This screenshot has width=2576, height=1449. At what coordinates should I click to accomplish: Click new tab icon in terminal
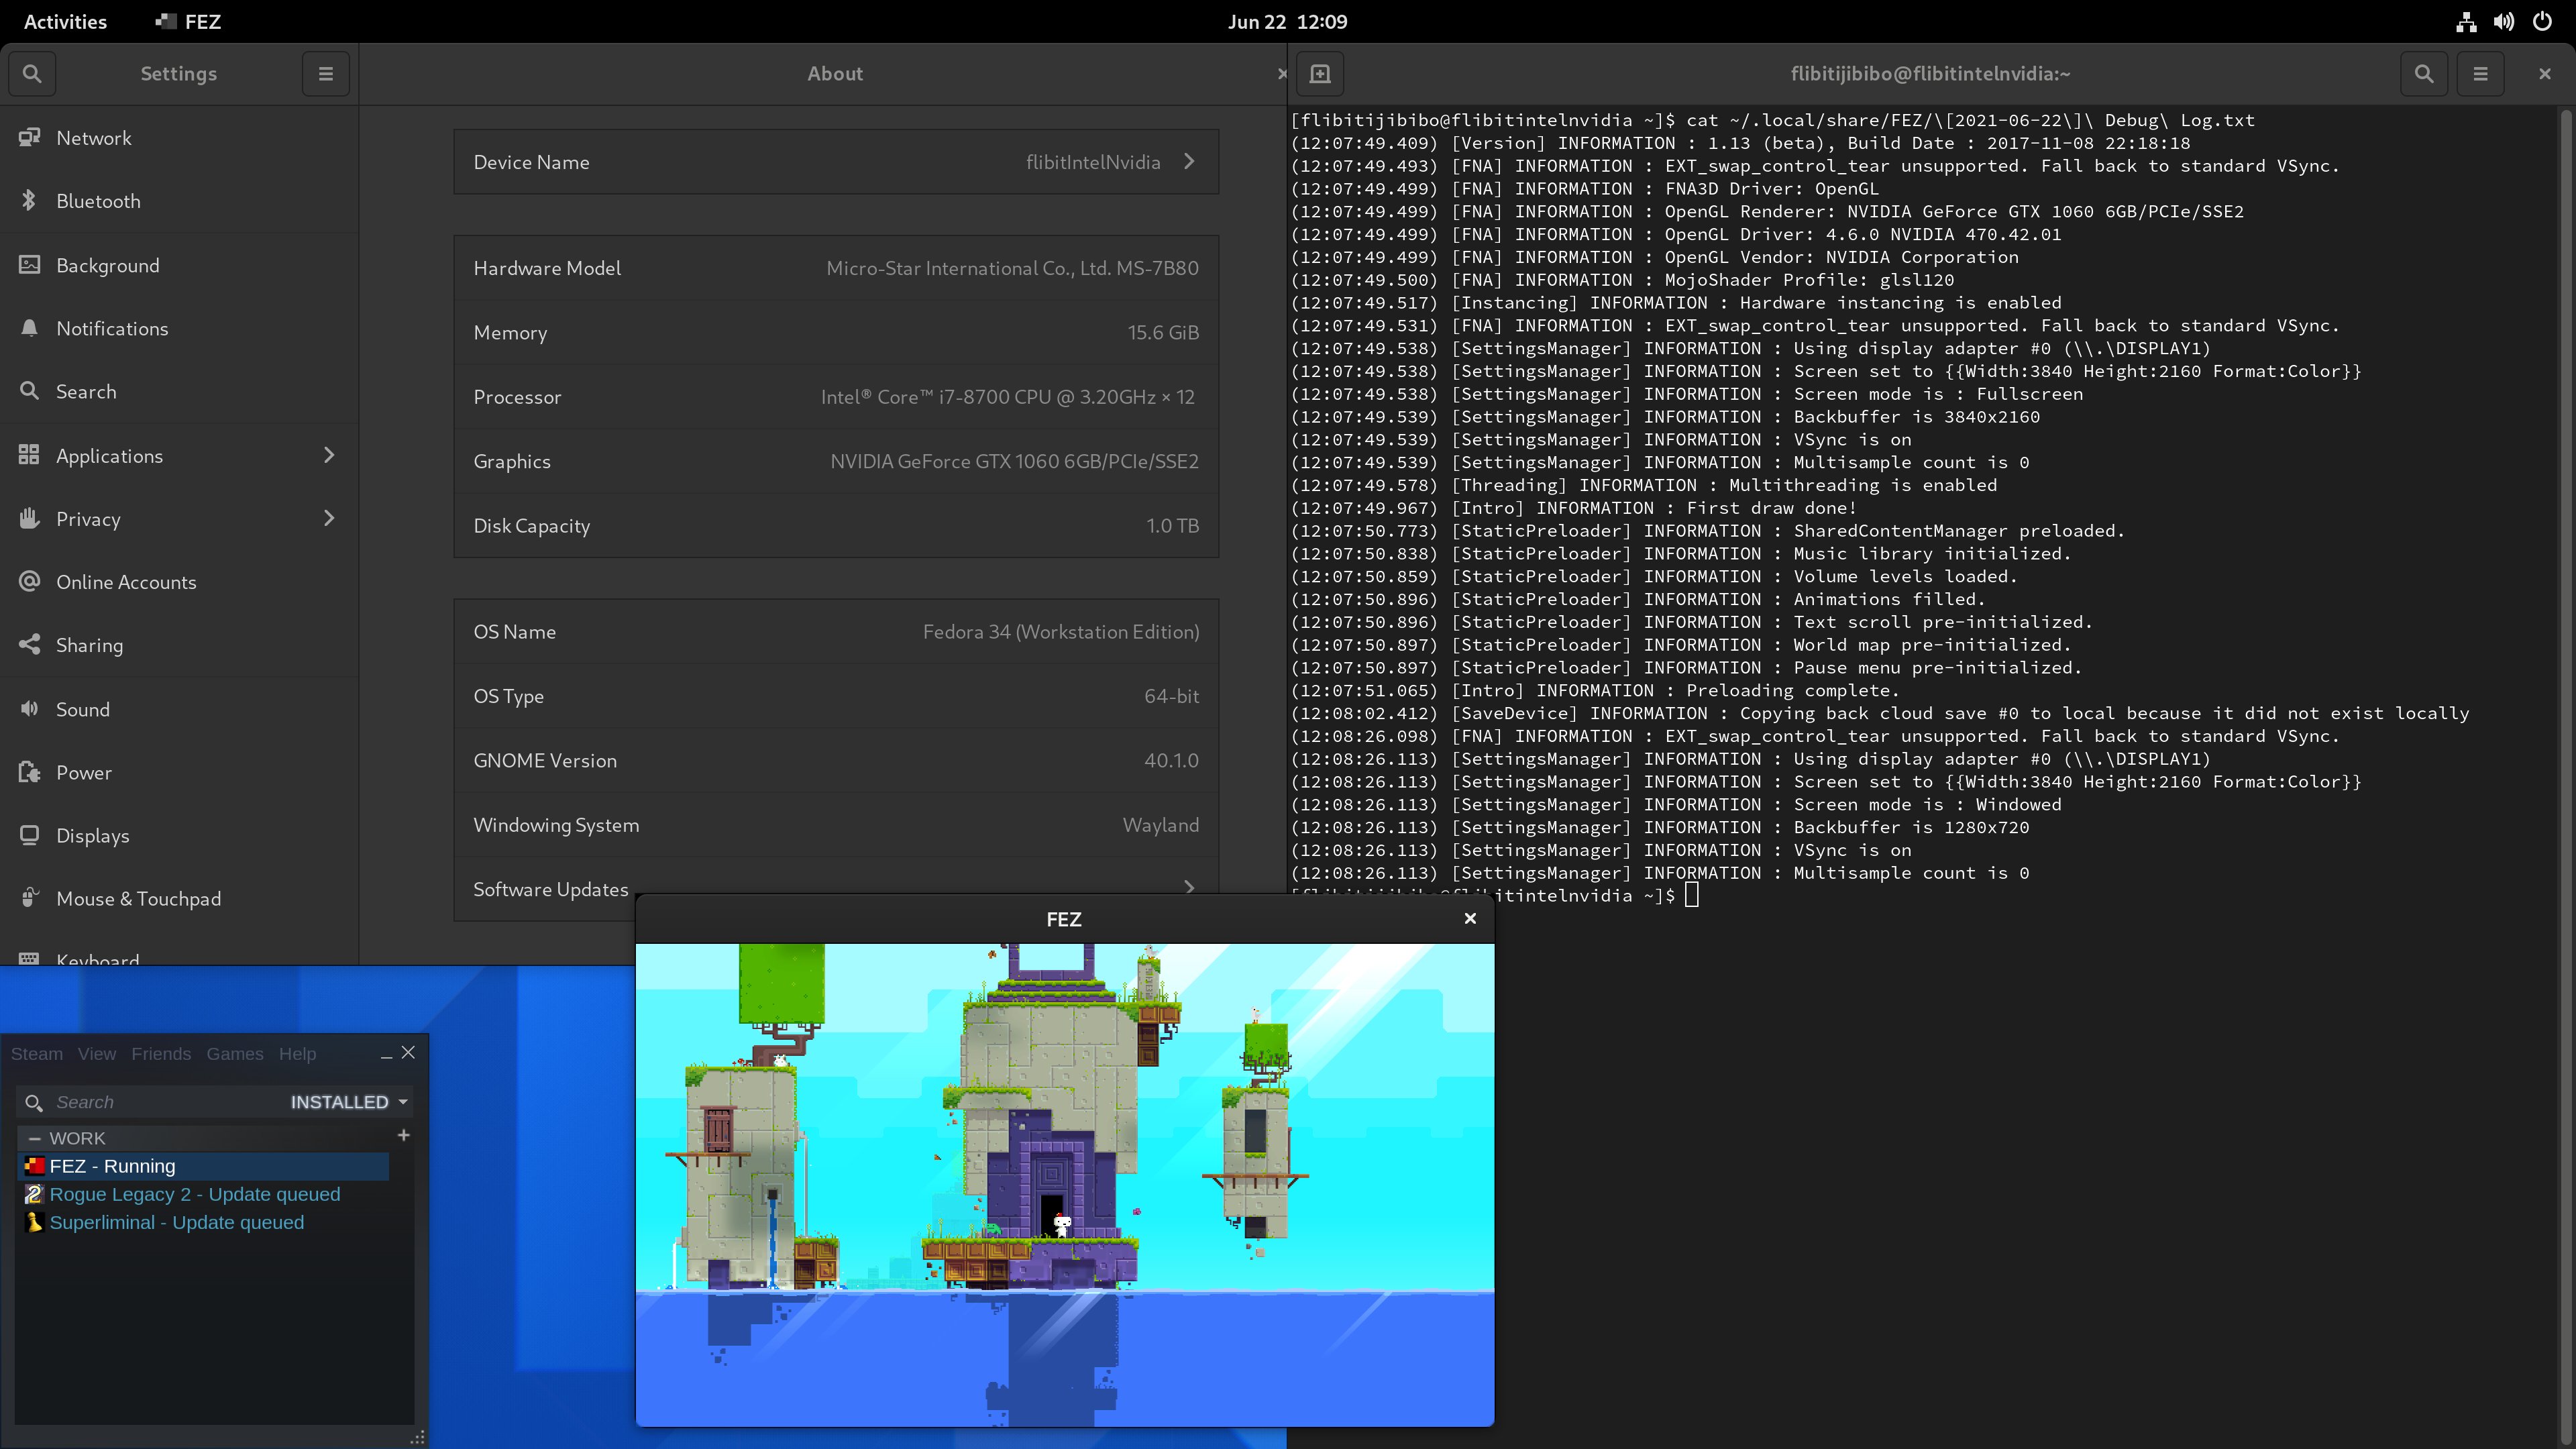(x=1320, y=74)
